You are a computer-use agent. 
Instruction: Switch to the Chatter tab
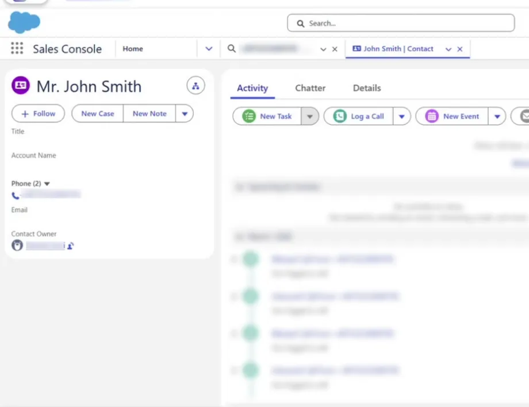click(310, 88)
